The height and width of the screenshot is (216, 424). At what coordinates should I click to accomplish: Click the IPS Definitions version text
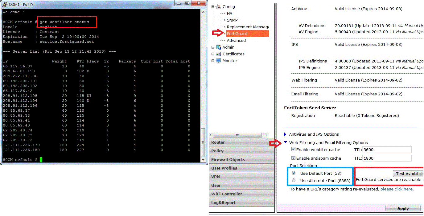(379, 61)
